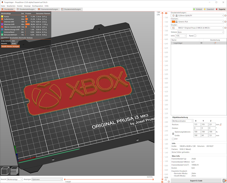Image resolution: width=227 pixels, height=183 pixels.
Task: Switch to sliced layers preview view
Action: click(x=14, y=171)
